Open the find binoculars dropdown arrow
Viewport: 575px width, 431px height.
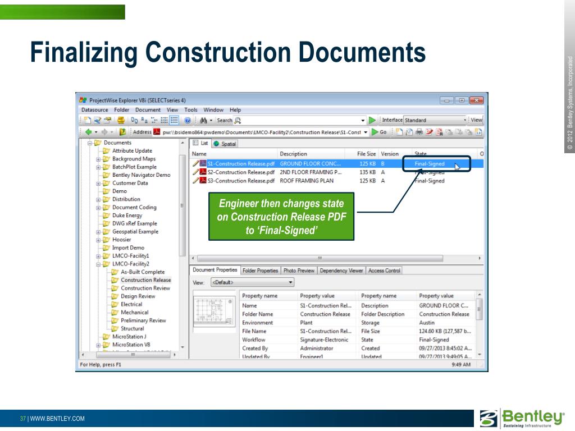tap(211, 120)
